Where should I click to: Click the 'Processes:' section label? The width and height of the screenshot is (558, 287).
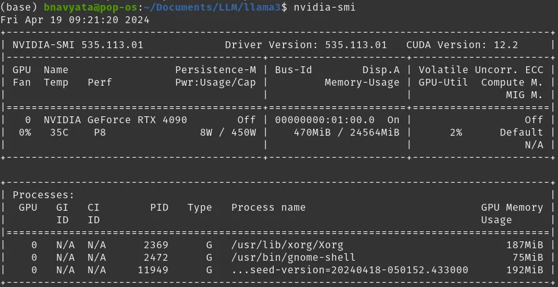[x=43, y=195]
